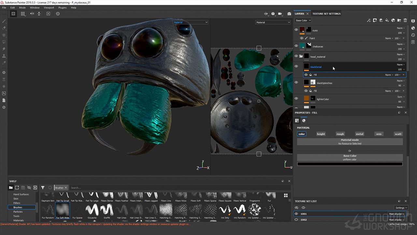The width and height of the screenshot is (417, 235).
Task: Hide the eyes layer
Action: pyautogui.click(x=296, y=30)
